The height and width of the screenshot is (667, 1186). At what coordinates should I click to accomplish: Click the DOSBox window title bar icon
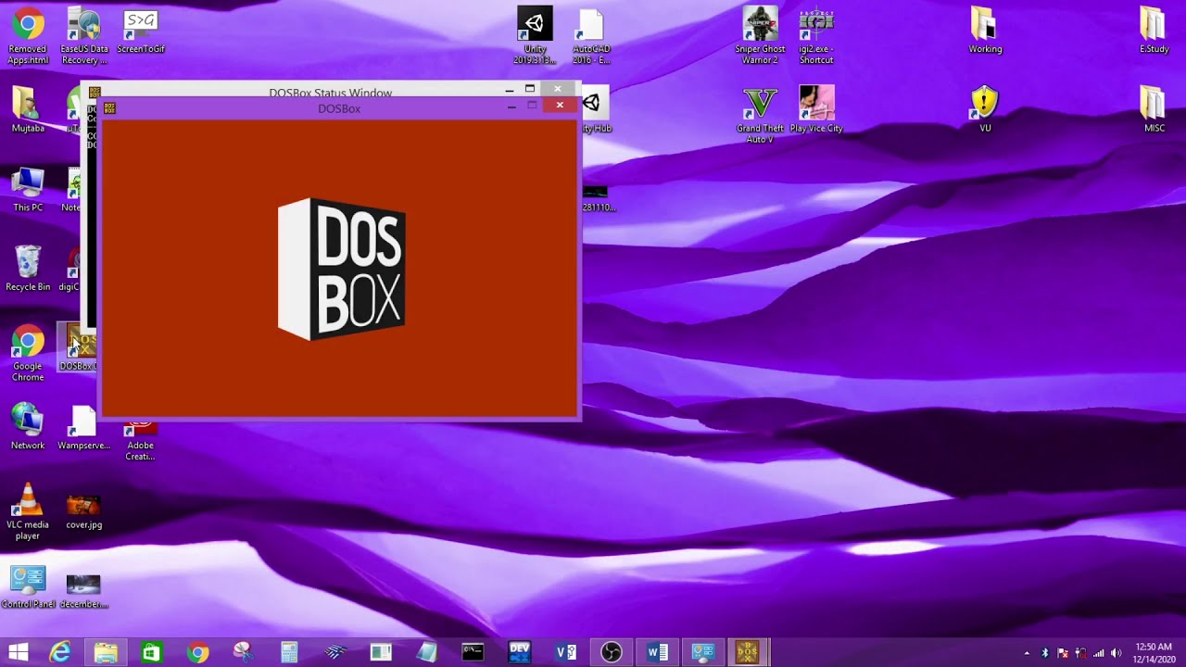click(109, 108)
